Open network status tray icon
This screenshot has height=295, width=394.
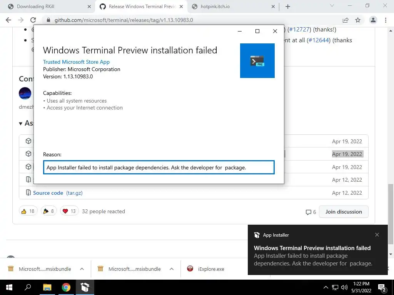[x=335, y=287]
